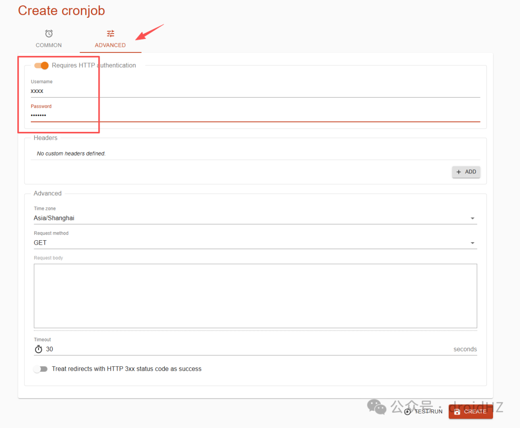Switch to the COMMON tab

49,39
